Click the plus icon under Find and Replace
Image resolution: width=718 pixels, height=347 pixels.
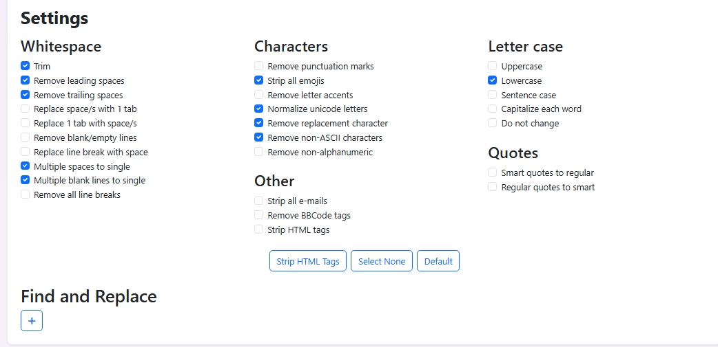[32, 320]
